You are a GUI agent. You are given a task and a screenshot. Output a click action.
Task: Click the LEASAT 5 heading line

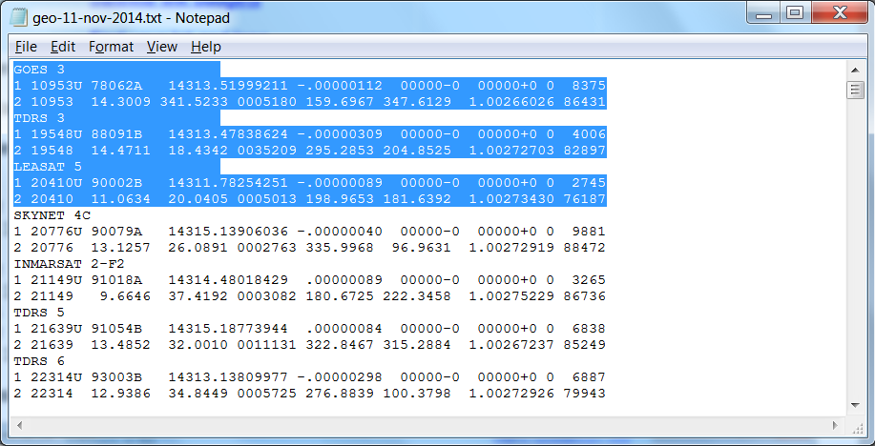pos(48,167)
